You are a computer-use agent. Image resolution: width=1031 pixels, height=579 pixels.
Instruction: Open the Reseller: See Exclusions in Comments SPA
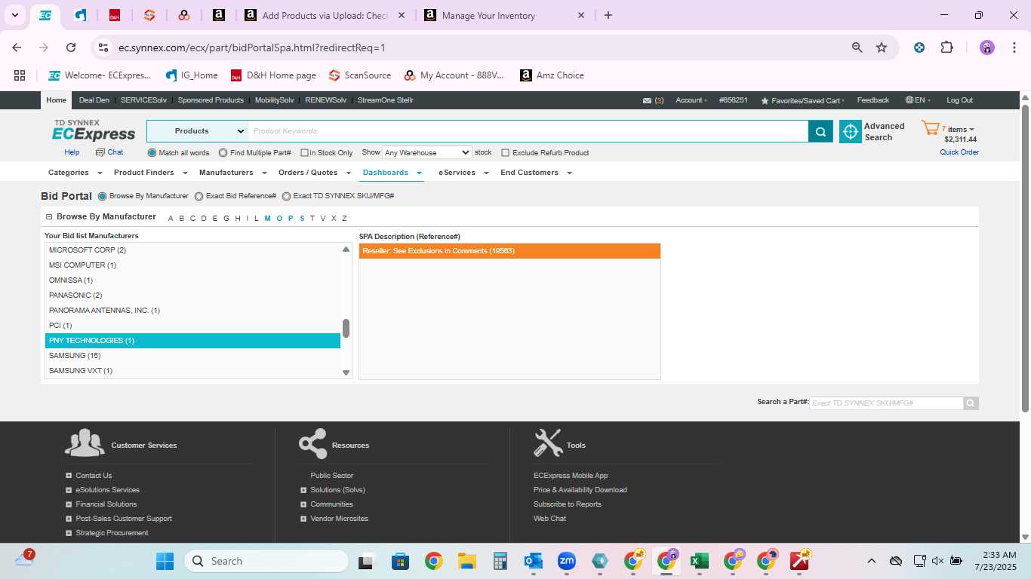point(509,251)
